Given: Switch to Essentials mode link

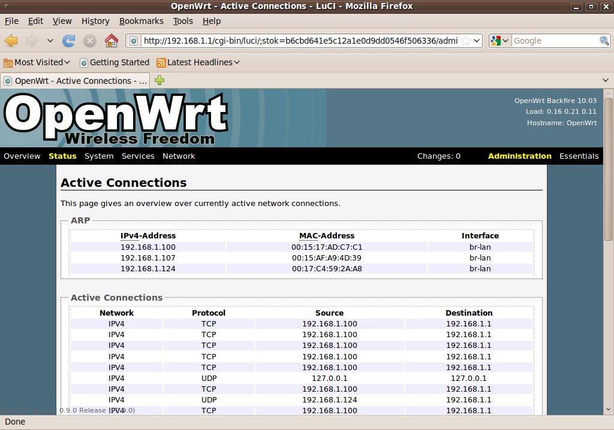Looking at the screenshot, I should (579, 156).
